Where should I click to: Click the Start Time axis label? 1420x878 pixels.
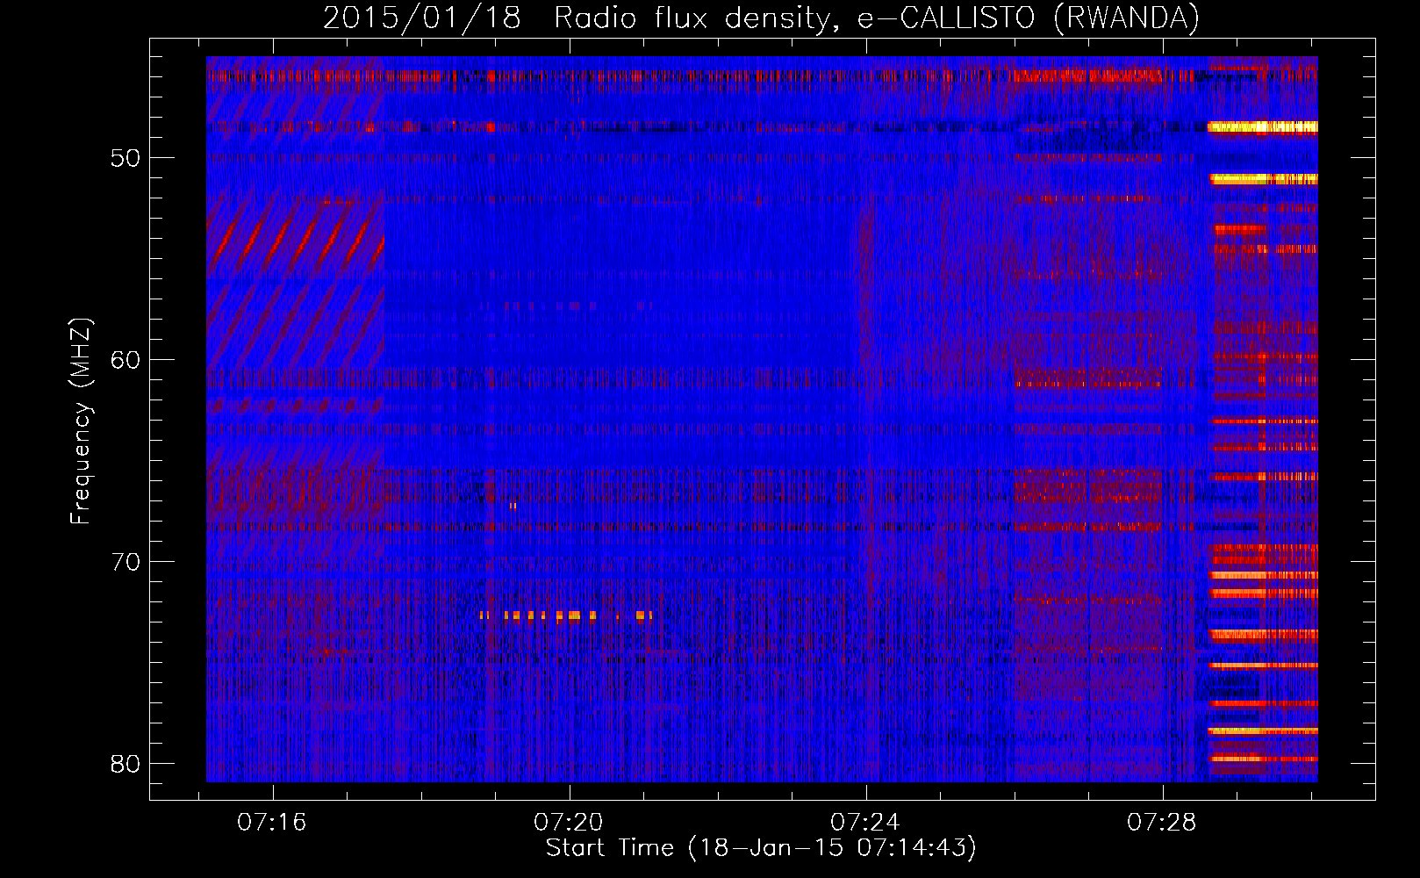tap(761, 848)
